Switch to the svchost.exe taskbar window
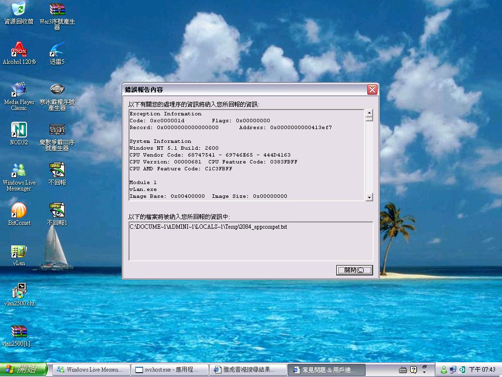Screen dimensions: 502x377 [x=170, y=370]
